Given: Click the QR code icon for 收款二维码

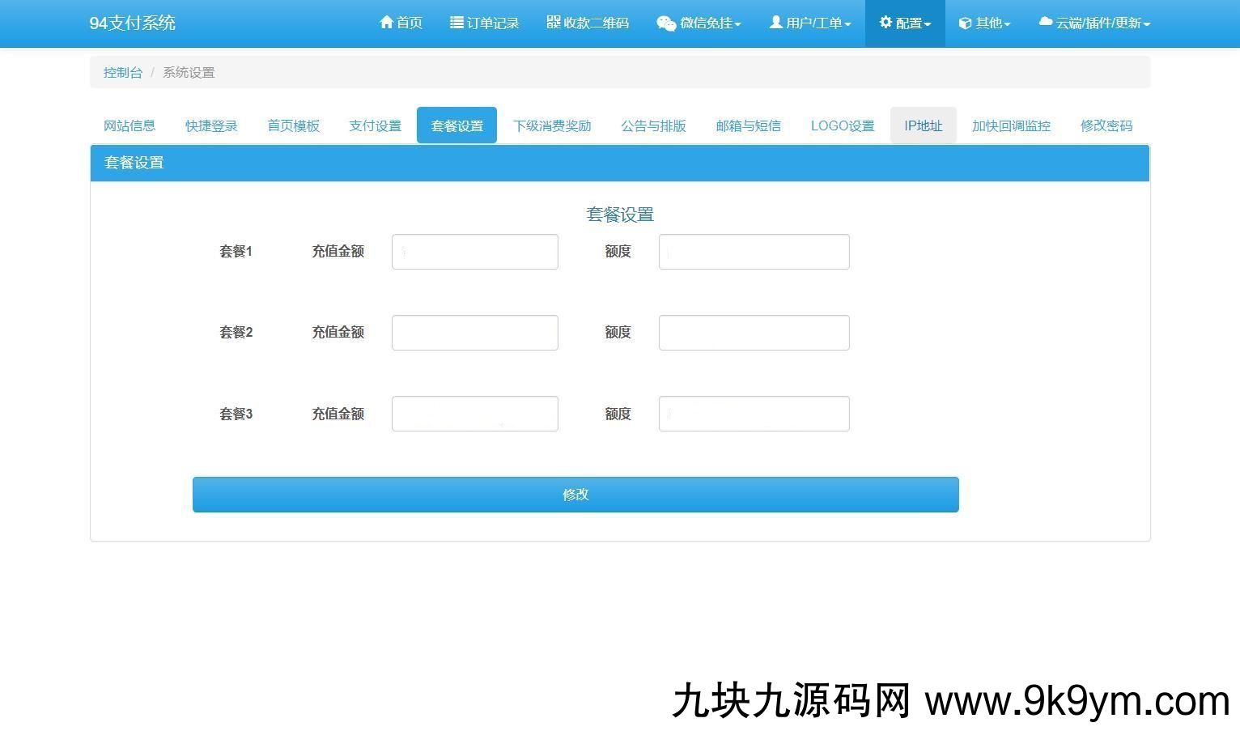Looking at the screenshot, I should 554,22.
